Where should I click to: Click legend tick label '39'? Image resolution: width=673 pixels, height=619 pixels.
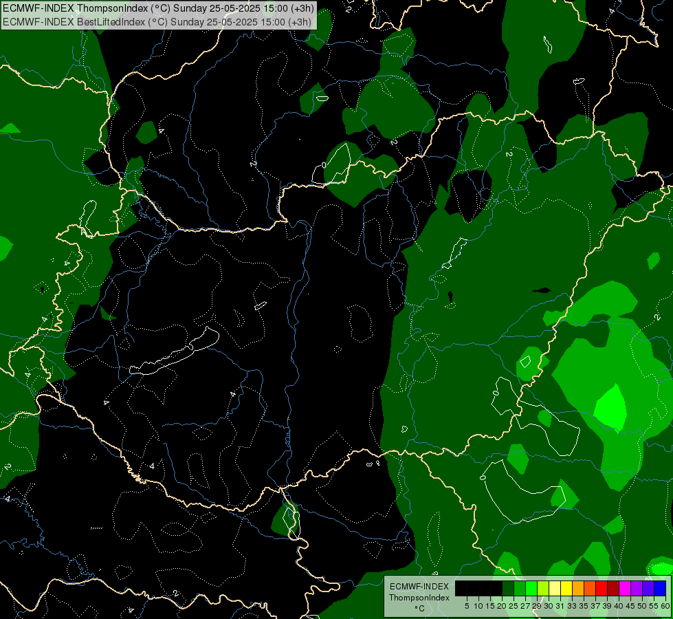click(x=607, y=606)
